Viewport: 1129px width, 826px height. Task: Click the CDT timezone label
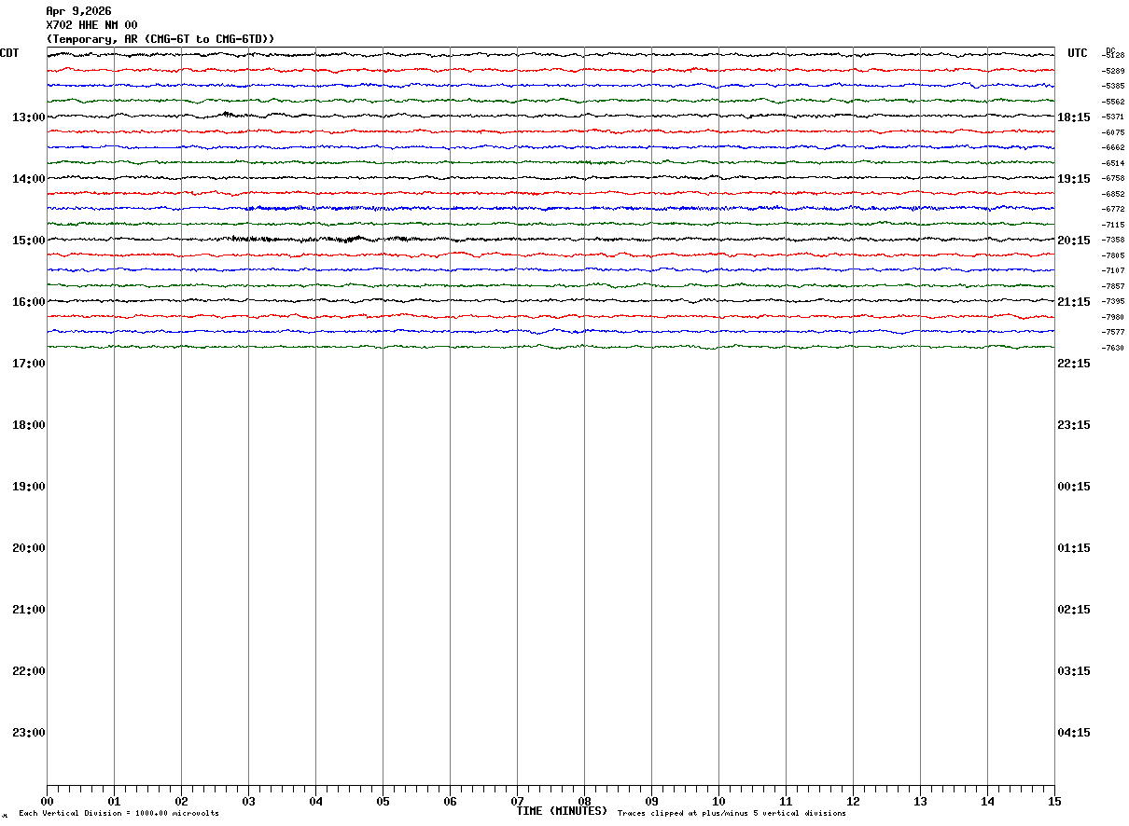tap(9, 53)
